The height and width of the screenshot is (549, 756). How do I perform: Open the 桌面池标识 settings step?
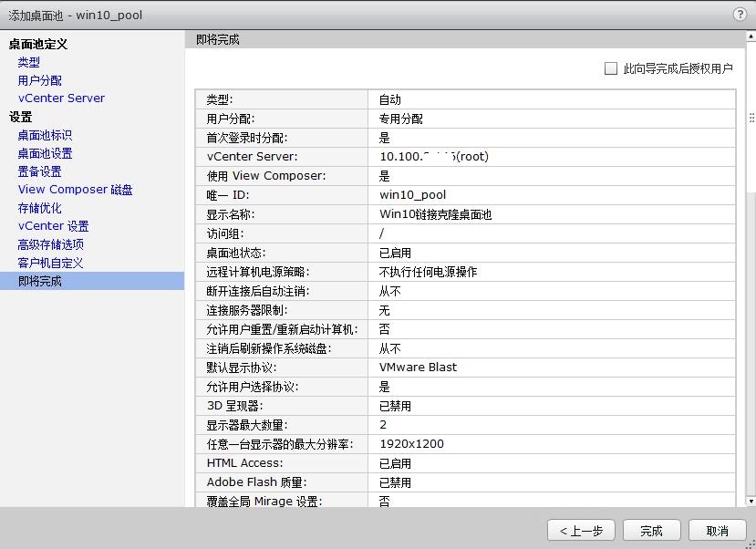47,135
